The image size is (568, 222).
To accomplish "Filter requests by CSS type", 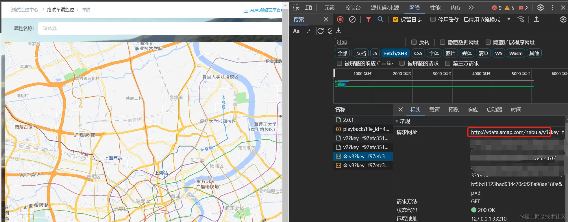I will tap(418, 53).
